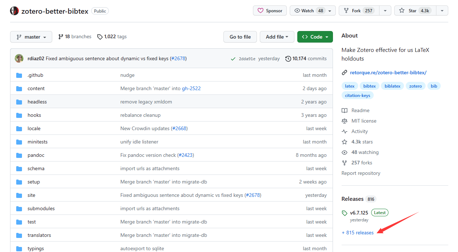Screen dimensions: 458x252
Task: Open the 10,174 commits link
Action: tap(306, 58)
